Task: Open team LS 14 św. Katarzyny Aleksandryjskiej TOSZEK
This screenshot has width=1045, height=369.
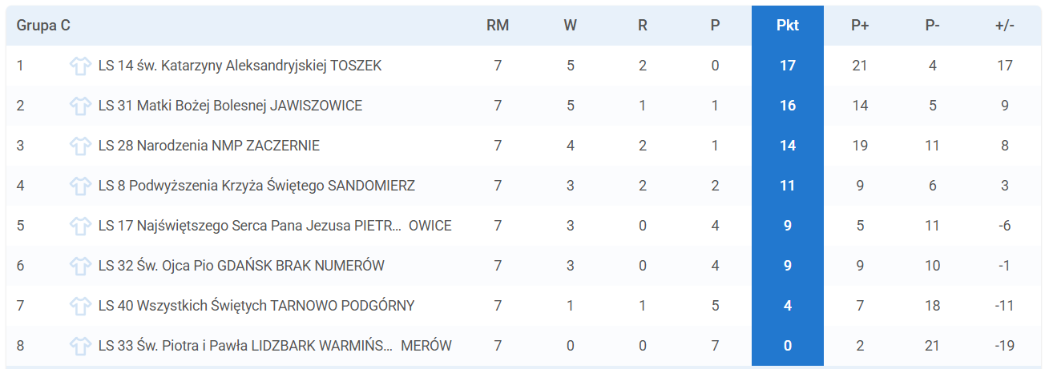Action: (240, 66)
